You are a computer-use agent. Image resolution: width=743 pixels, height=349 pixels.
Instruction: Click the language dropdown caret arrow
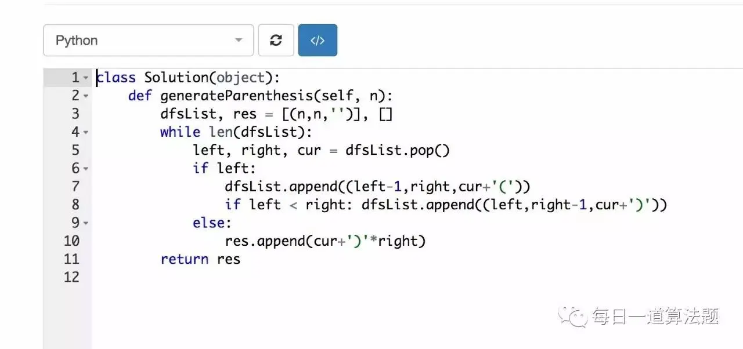pyautogui.click(x=238, y=41)
